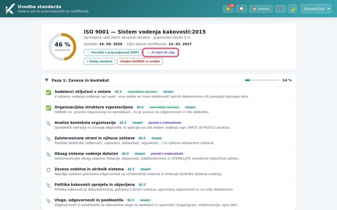This screenshot has width=337, height=210.
Task: Click the §4.4 clause tag
Action: coord(140,107)
